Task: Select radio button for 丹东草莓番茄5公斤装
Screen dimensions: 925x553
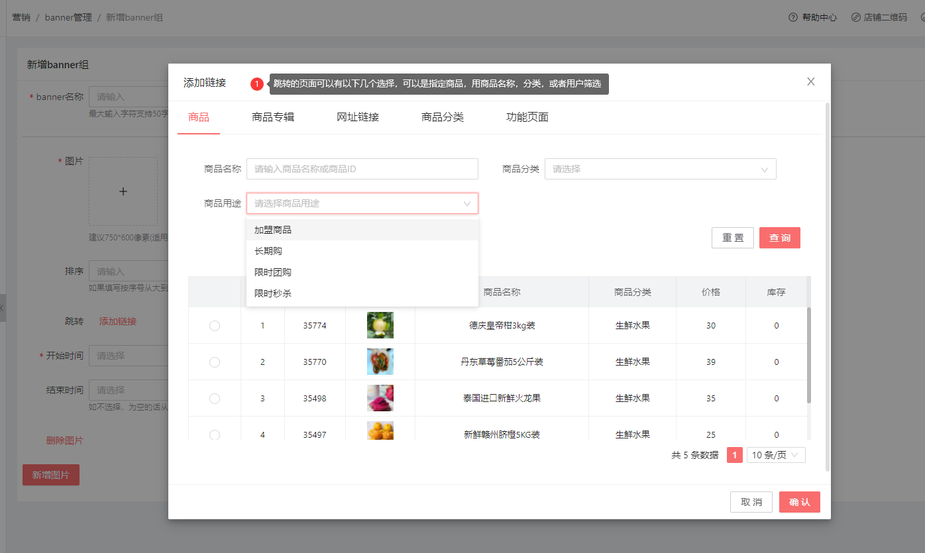Action: coord(215,362)
